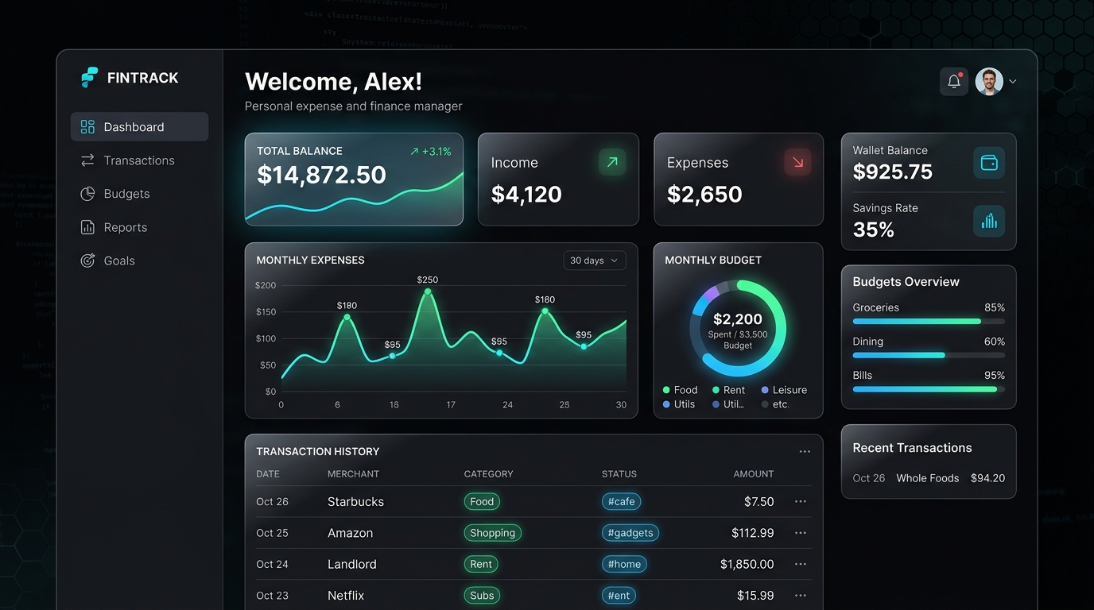Open the Dashboard sidebar item
This screenshot has height=610, width=1094.
point(139,127)
